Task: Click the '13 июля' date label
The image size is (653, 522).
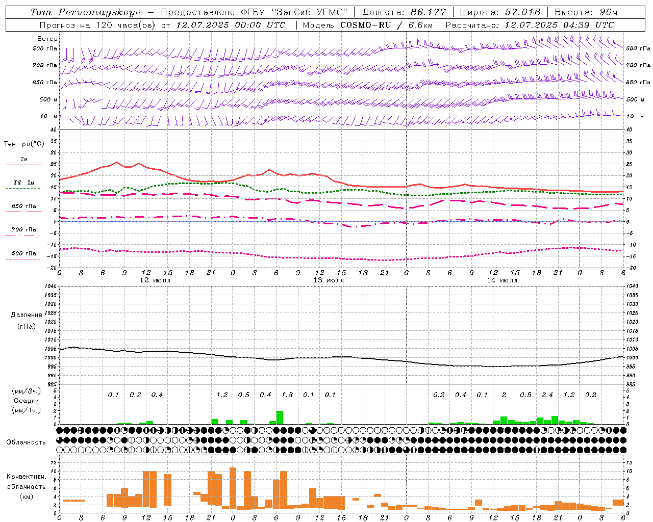Action: [329, 280]
